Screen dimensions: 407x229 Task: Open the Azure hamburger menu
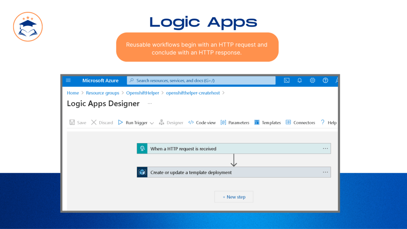(68, 80)
